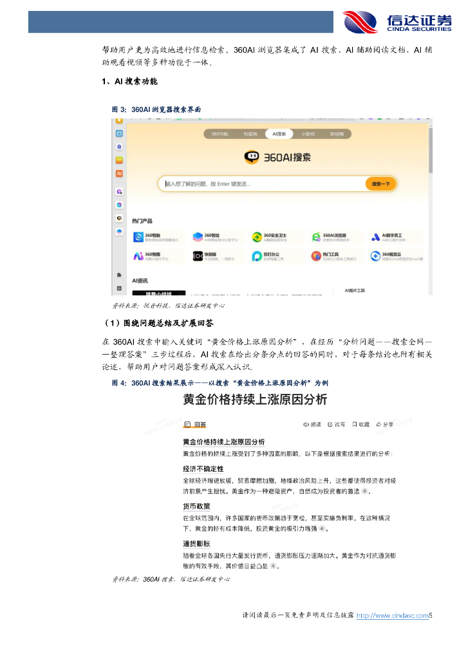Open the www.cindasc.com footer link
Screen dimensions: 466x659
coord(393,615)
